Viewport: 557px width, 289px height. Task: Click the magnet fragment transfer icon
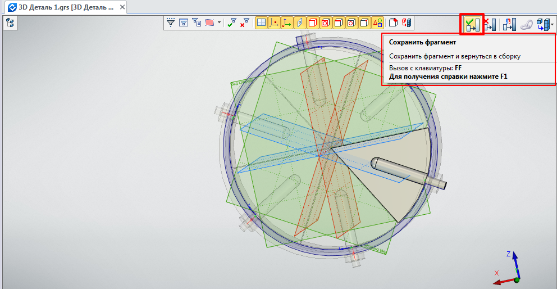(509, 24)
